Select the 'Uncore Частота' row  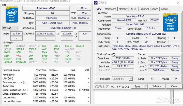(46, 101)
